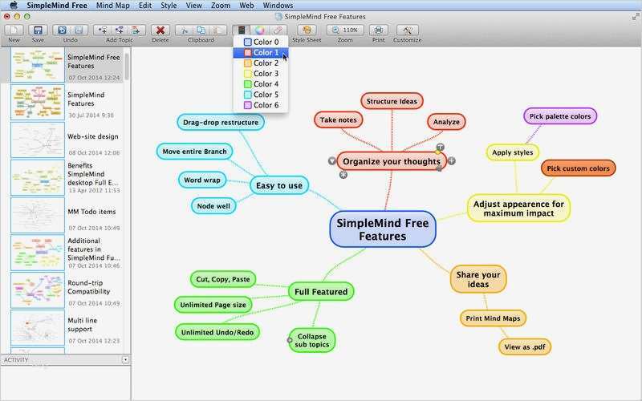This screenshot has width=642, height=401.
Task: Select the Drag-drop restructure node
Action: coord(221,122)
